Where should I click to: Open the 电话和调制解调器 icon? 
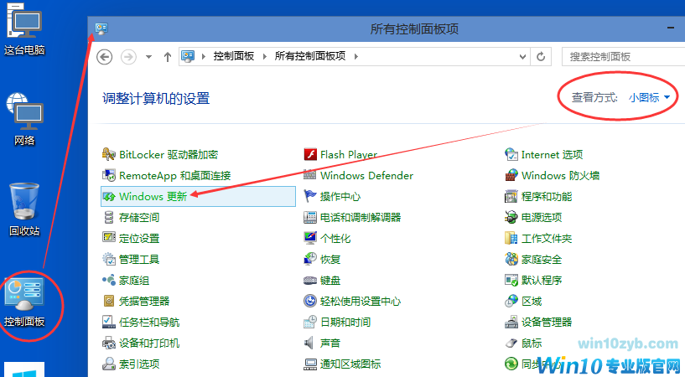310,217
